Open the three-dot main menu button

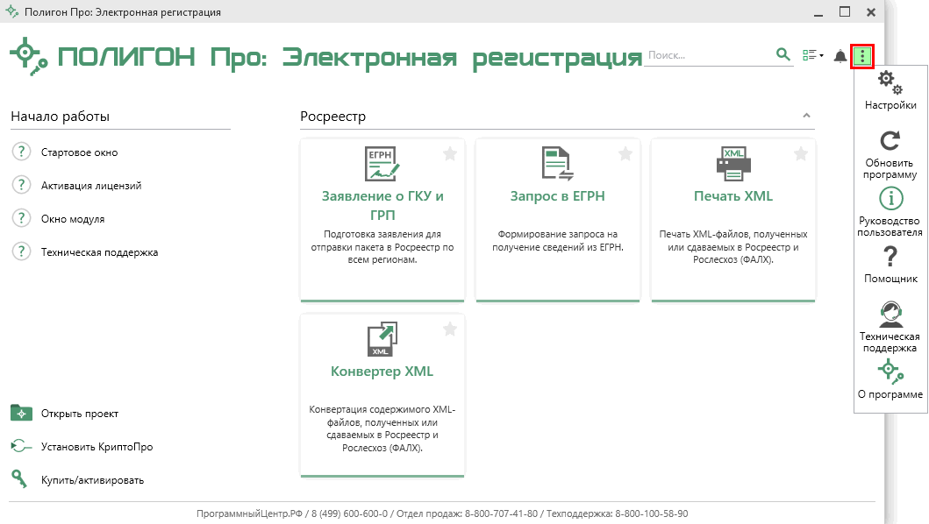[862, 56]
